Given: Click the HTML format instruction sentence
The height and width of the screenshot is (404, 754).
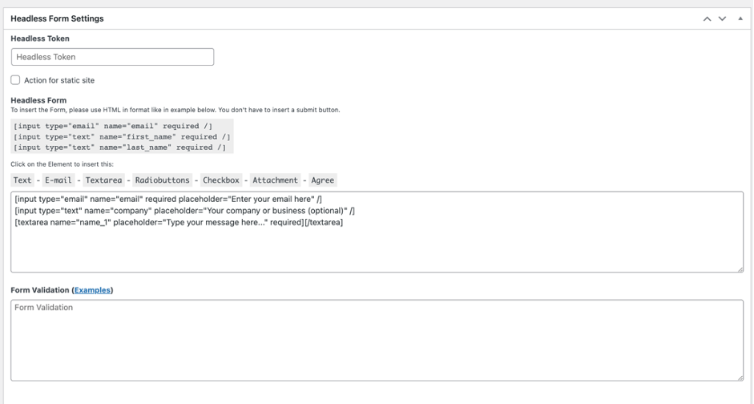Looking at the screenshot, I should pos(175,110).
